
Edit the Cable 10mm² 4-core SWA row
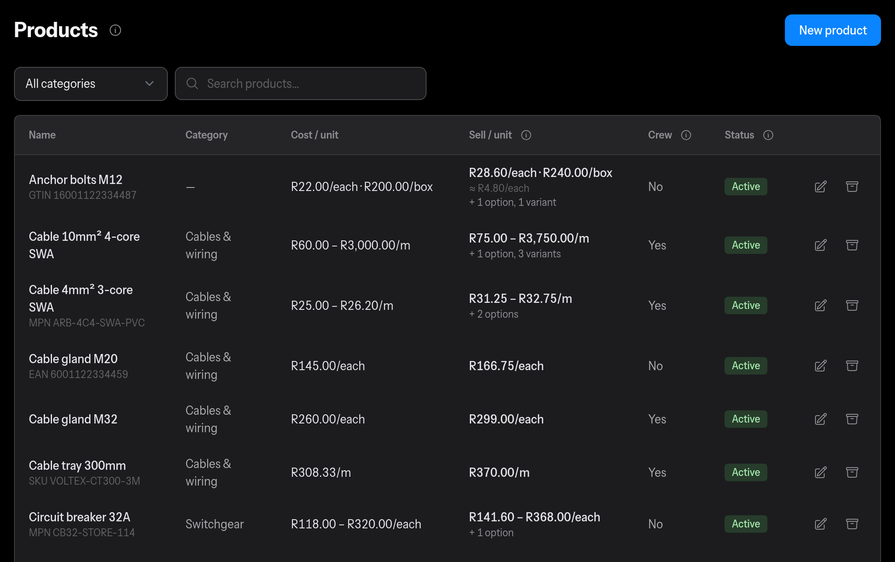[x=821, y=245]
